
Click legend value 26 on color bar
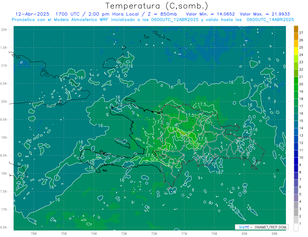[301, 40]
